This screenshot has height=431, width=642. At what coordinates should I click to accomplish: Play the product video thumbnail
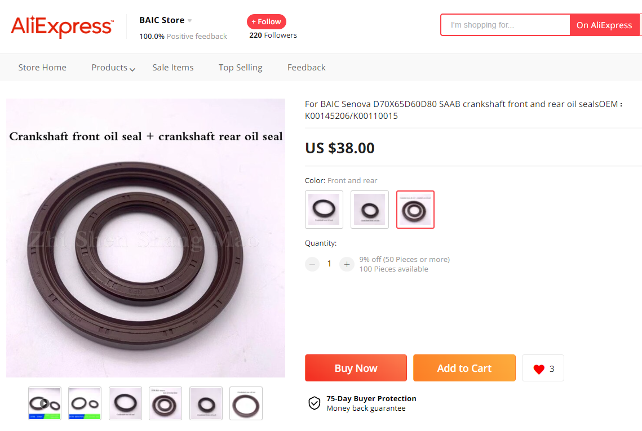(x=45, y=403)
